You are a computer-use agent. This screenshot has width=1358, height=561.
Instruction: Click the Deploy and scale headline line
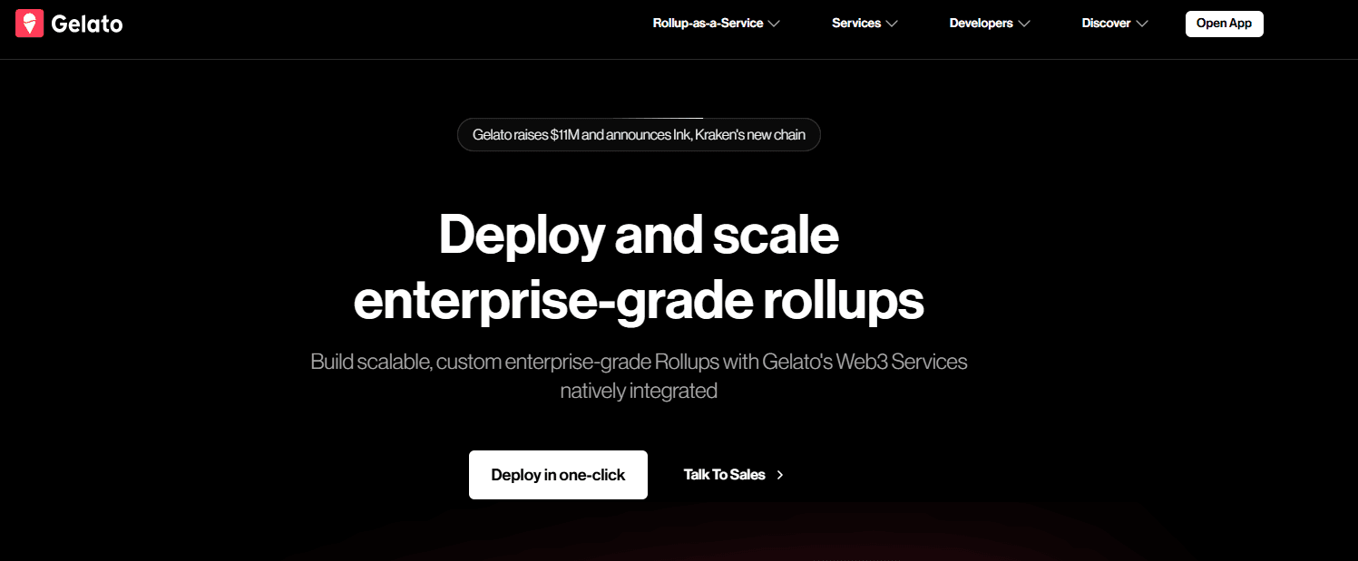point(639,235)
